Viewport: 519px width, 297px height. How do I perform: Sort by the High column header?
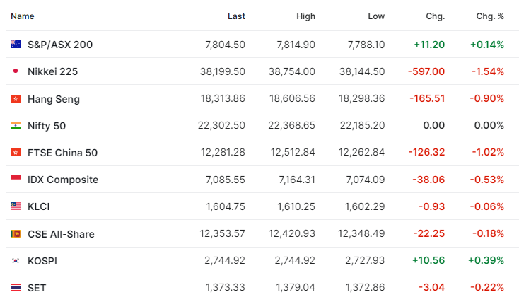[x=306, y=16]
